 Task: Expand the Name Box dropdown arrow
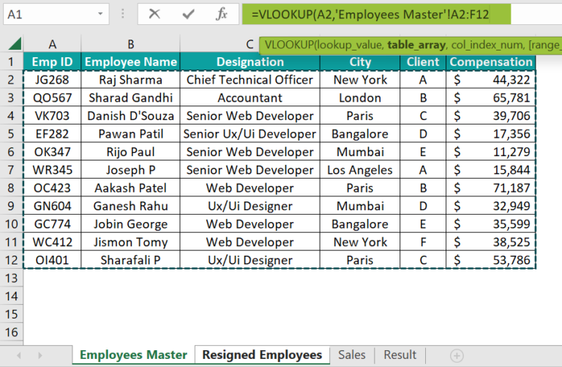102,14
